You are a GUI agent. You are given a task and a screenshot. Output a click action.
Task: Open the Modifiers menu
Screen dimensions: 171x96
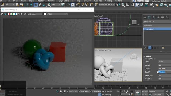41,1
